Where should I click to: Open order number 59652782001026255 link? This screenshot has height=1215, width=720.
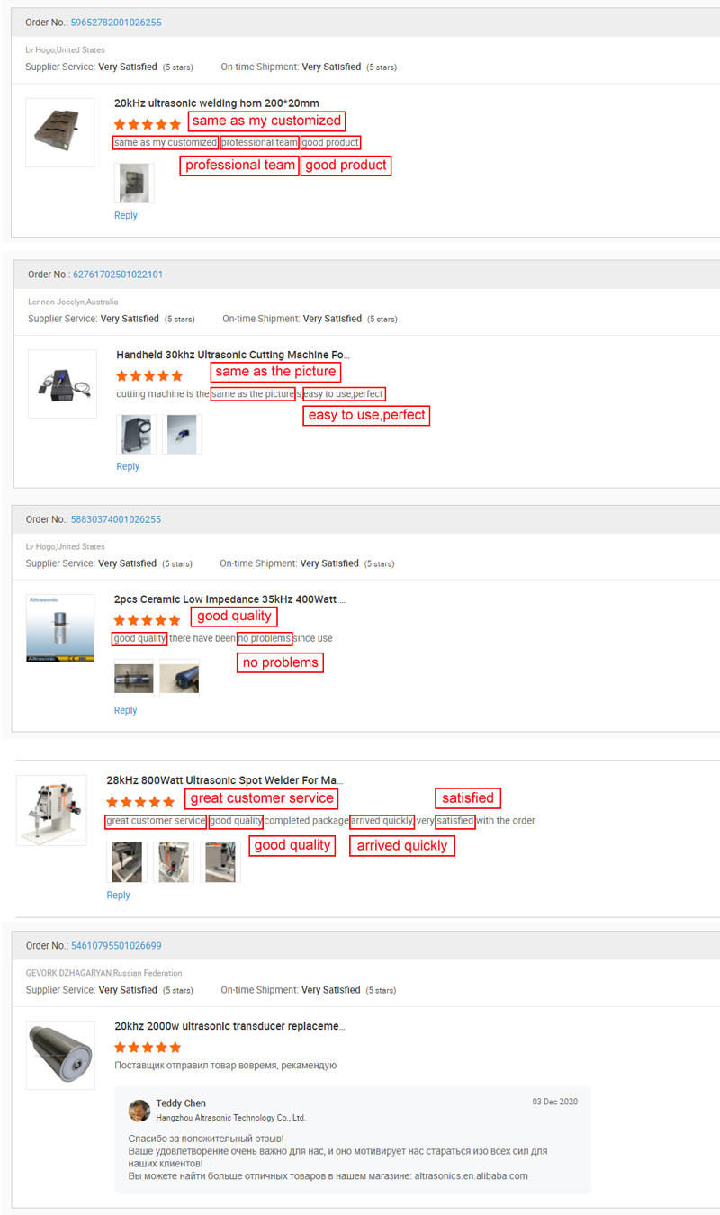click(x=116, y=22)
